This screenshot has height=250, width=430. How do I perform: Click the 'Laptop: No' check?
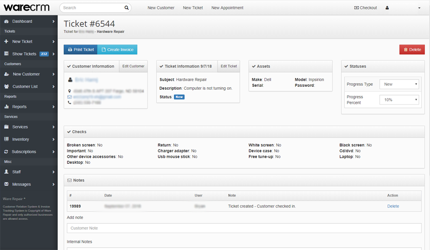pyautogui.click(x=350, y=157)
